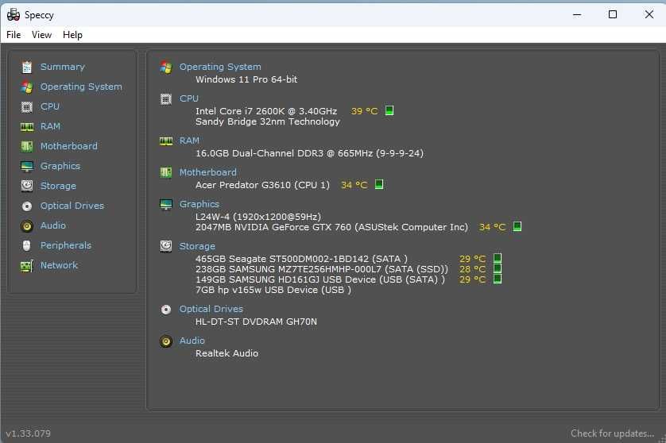Click Check for updates link
The image size is (666, 443).
point(612,433)
